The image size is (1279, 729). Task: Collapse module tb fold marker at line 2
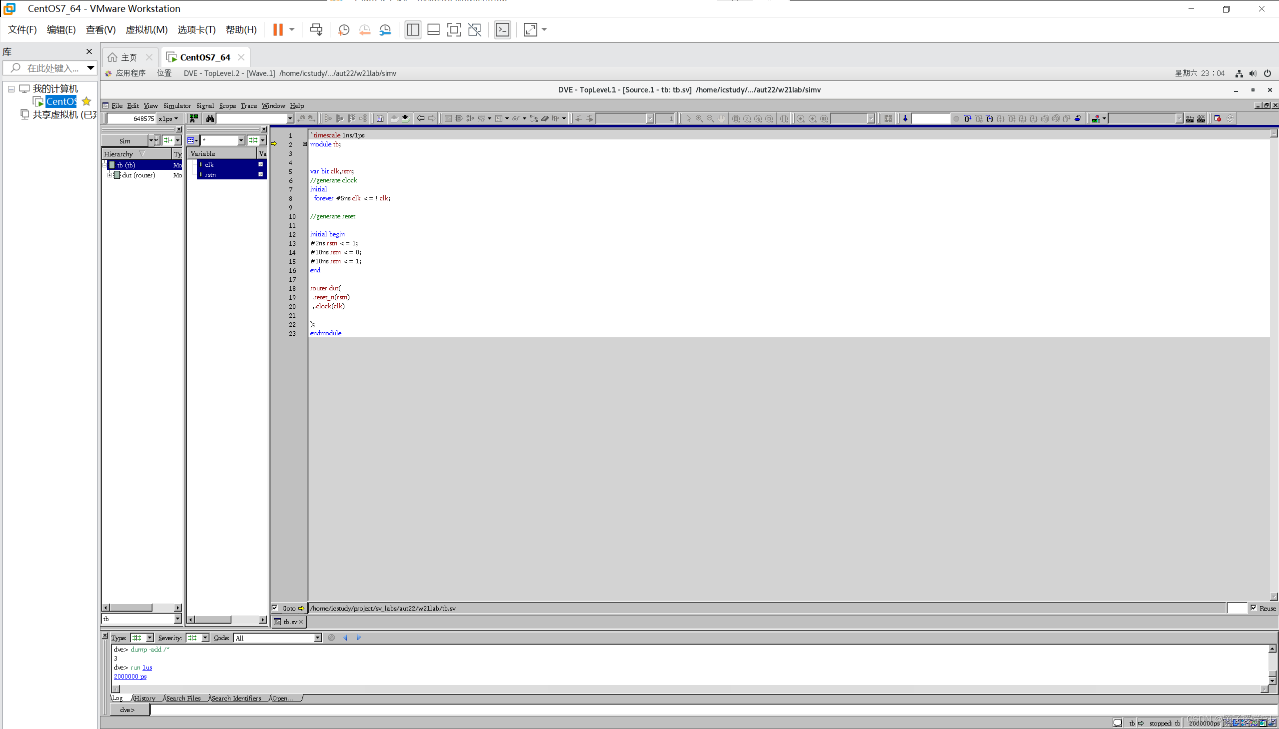pos(304,144)
